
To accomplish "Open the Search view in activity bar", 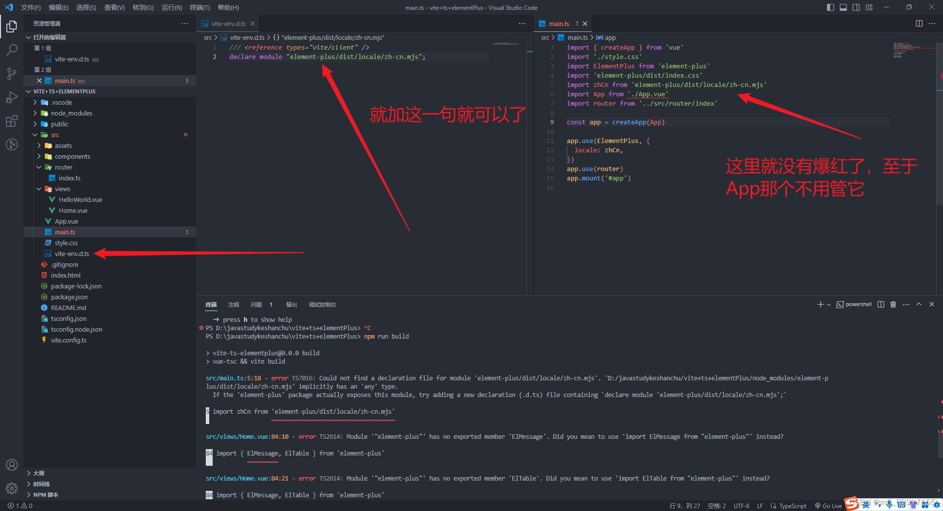I will coord(12,50).
